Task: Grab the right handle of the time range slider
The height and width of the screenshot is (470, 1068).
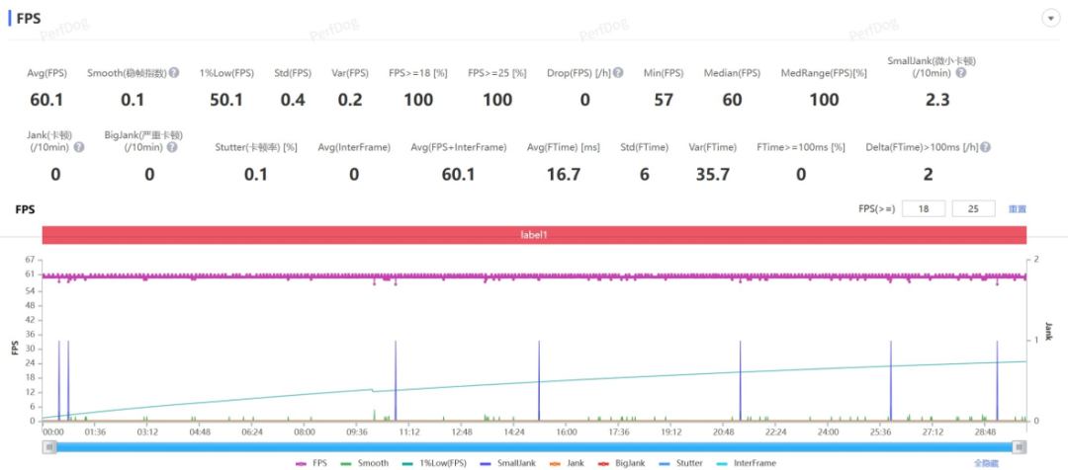Action: point(1019,447)
